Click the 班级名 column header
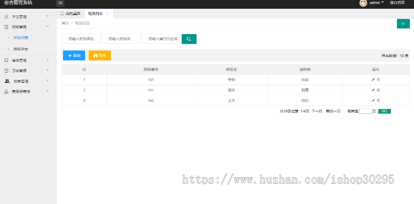The width and height of the screenshot is (414, 204). pos(231,70)
